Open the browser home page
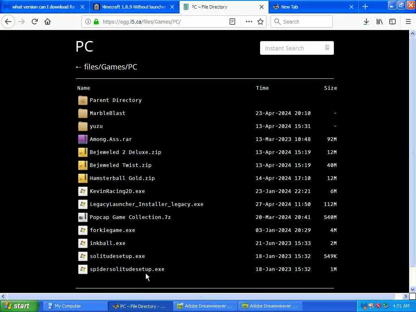The image size is (416, 312). (x=48, y=22)
